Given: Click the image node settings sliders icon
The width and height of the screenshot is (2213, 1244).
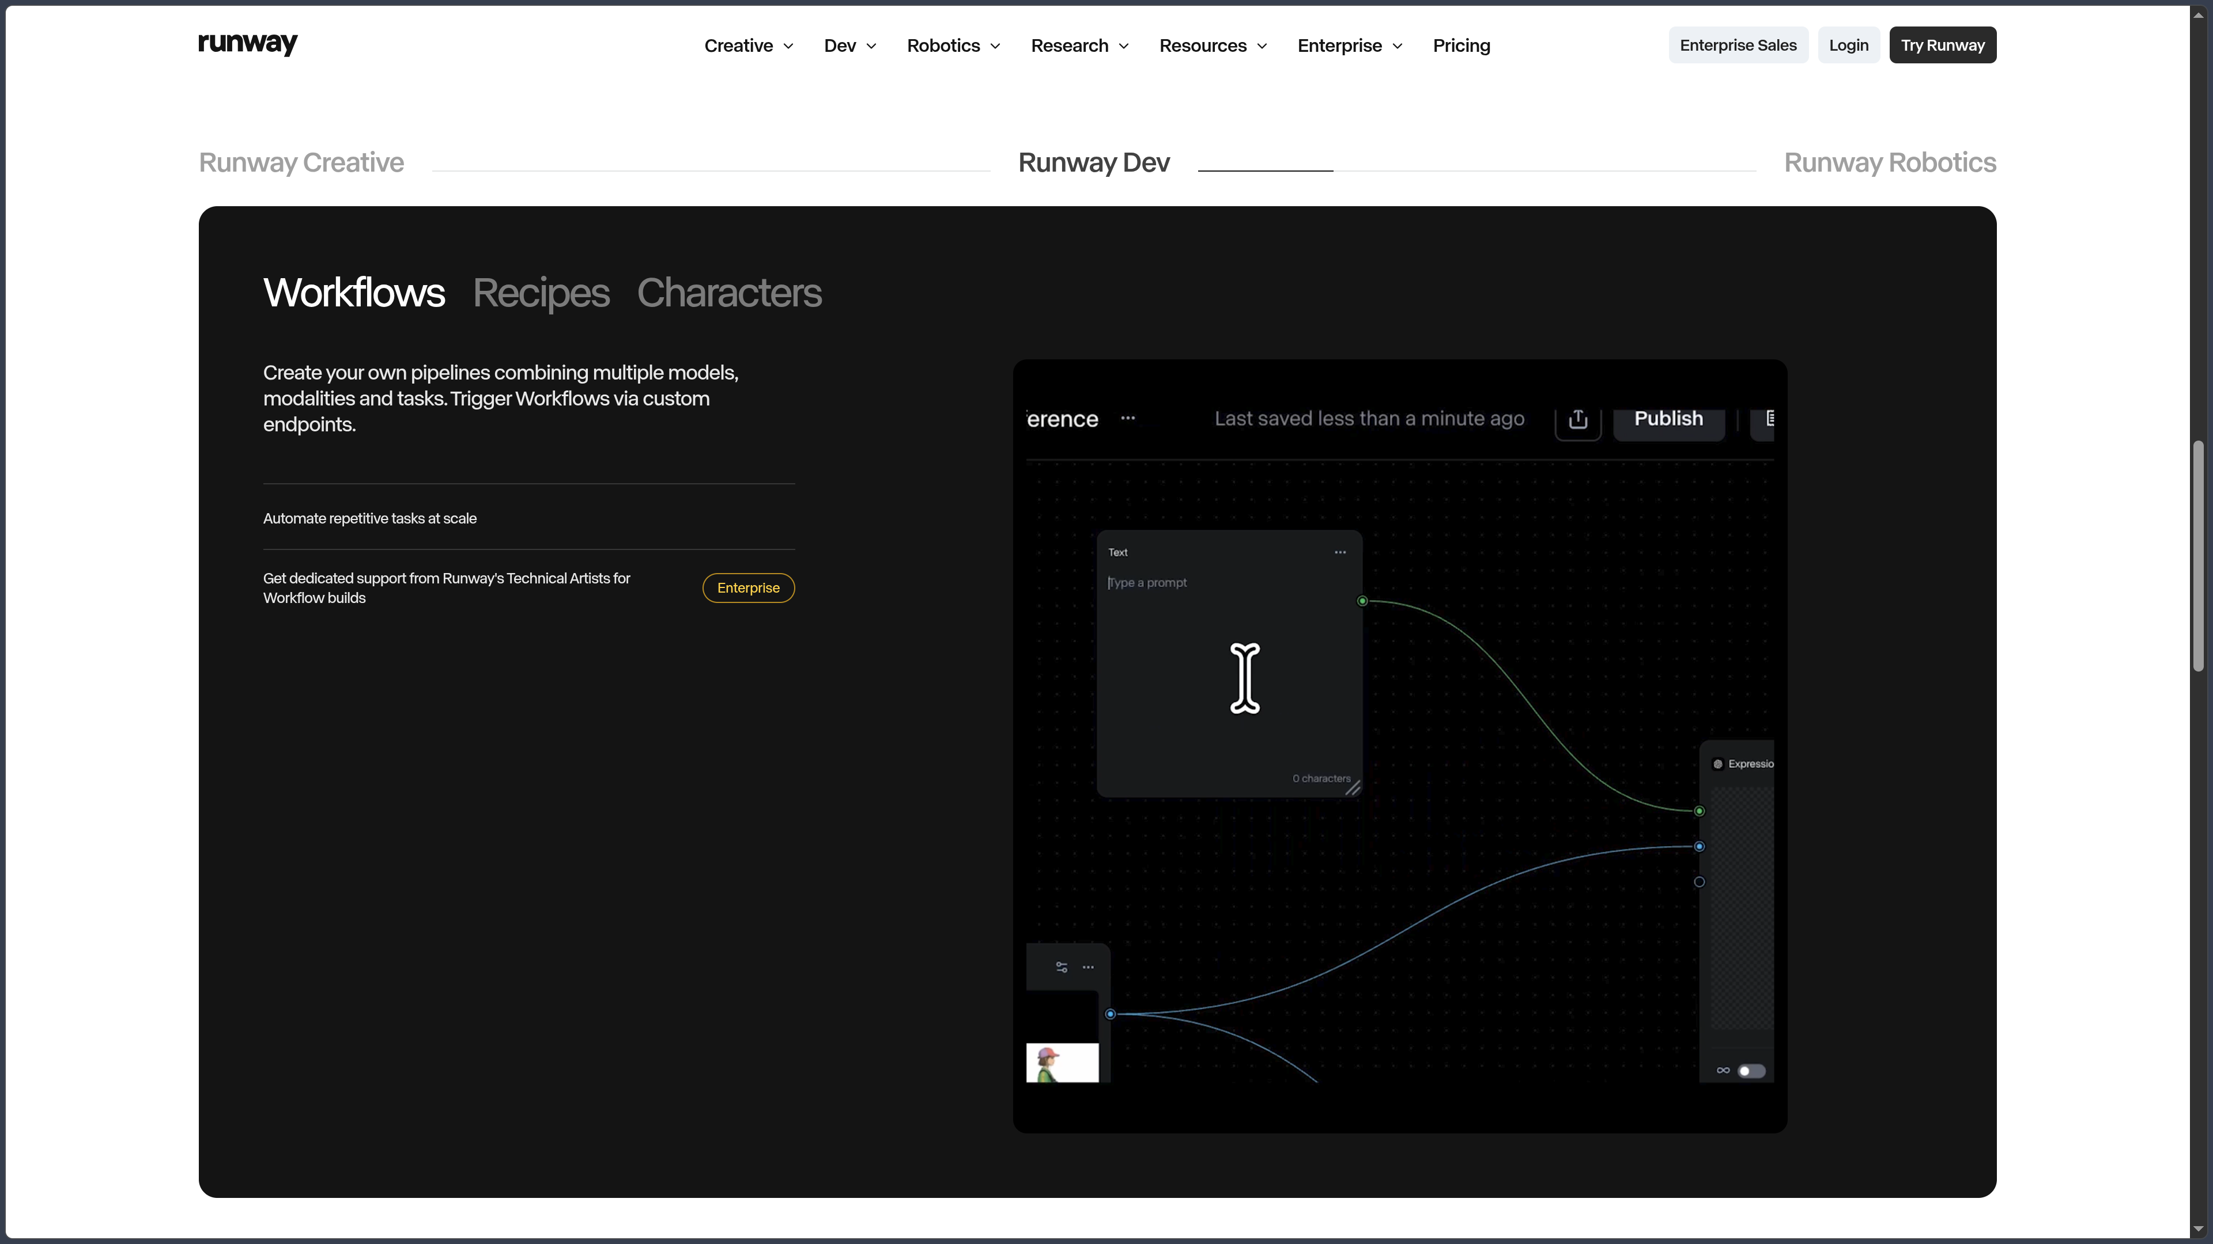Looking at the screenshot, I should [x=1062, y=968].
